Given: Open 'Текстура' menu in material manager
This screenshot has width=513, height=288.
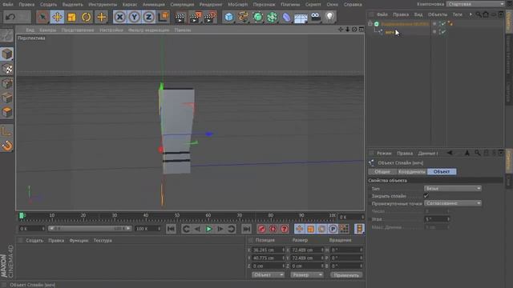Looking at the screenshot, I should click(x=103, y=240).
